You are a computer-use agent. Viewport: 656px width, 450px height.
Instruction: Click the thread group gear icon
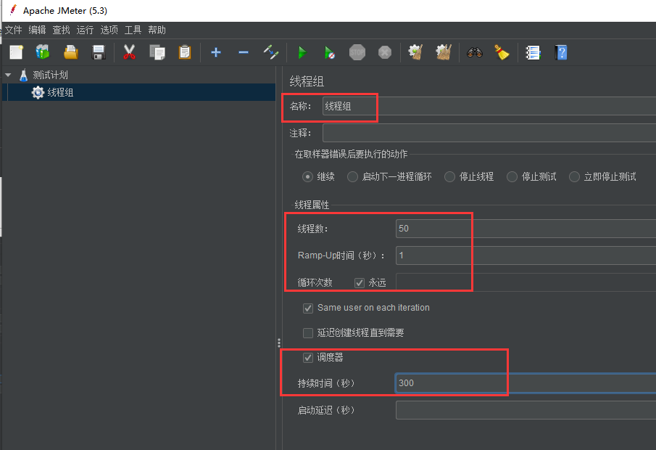point(38,92)
